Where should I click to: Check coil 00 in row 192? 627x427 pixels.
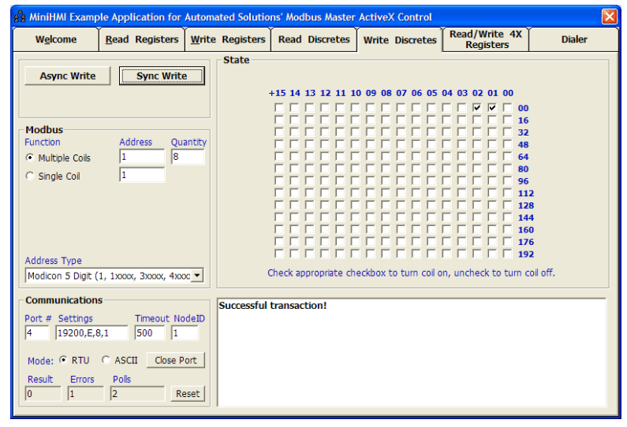(507, 254)
